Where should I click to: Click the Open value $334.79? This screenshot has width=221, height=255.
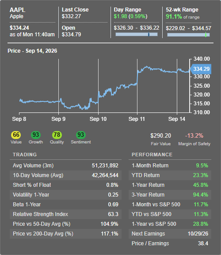[71, 35]
